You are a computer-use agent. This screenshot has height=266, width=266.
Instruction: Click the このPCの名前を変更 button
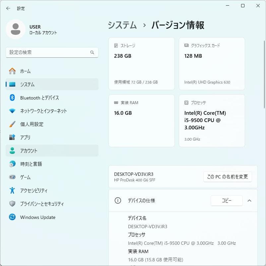click(227, 177)
